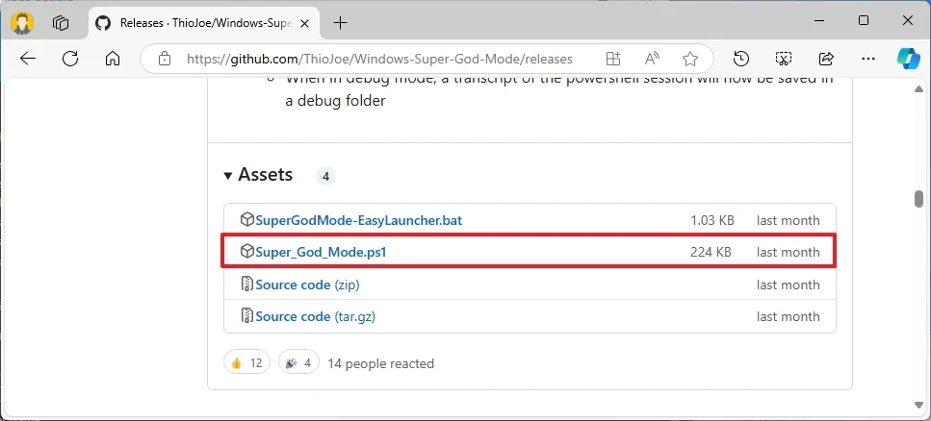
Task: Click the scrollbar up arrow
Action: coord(919,89)
